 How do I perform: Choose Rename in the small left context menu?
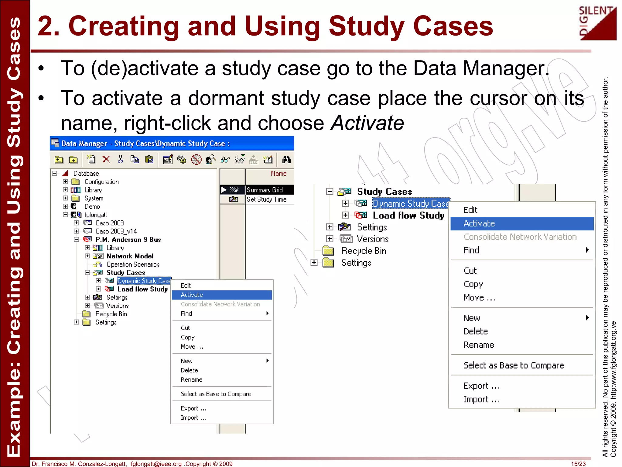tap(191, 380)
